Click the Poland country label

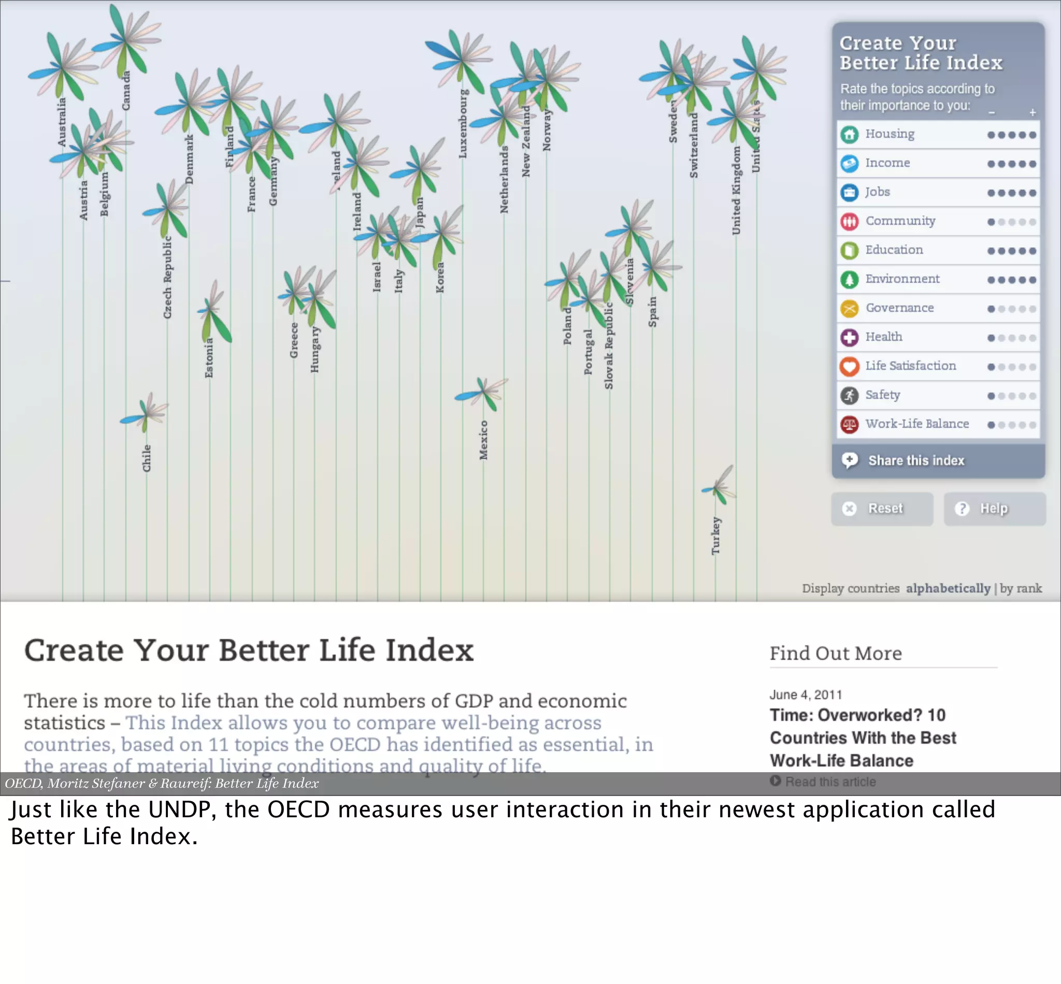(567, 326)
